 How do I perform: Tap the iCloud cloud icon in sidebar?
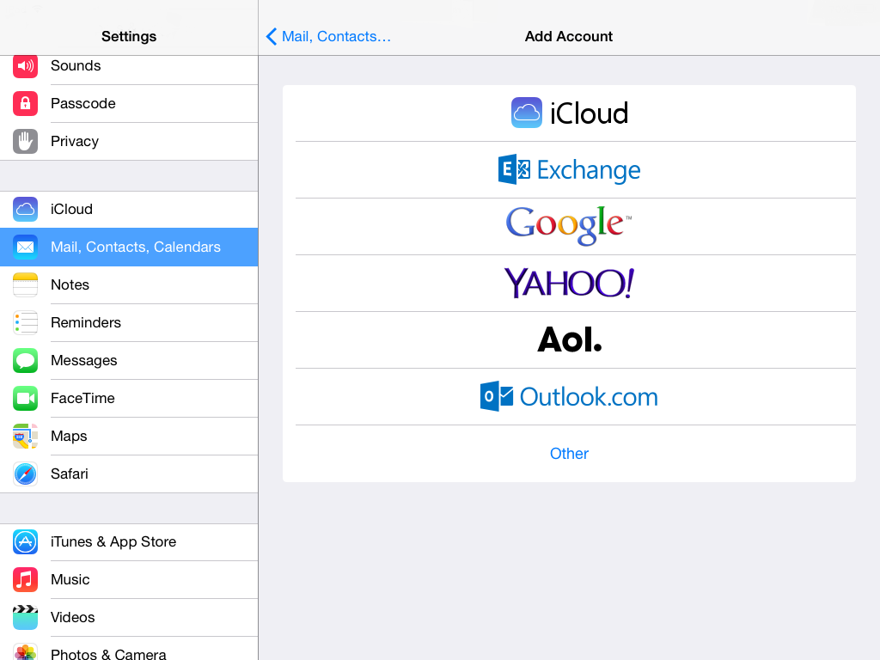[x=25, y=210]
